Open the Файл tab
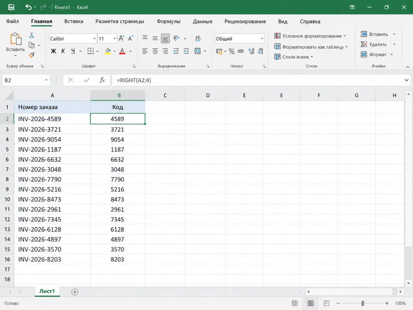 click(13, 21)
